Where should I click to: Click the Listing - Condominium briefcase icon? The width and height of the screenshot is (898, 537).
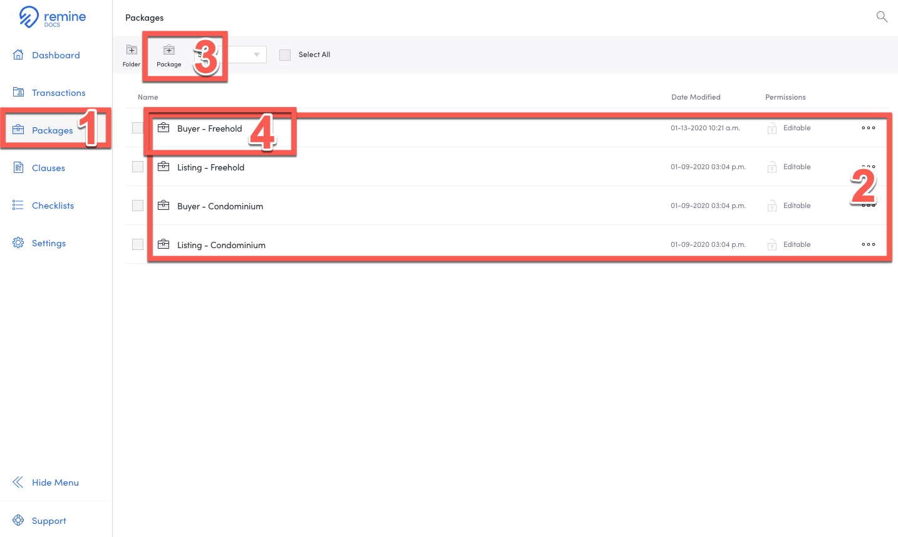click(x=163, y=244)
